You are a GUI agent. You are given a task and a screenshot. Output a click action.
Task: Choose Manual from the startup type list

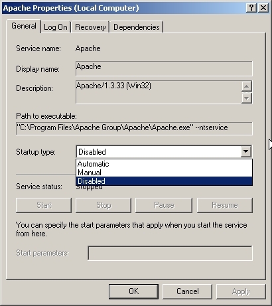(x=164, y=173)
